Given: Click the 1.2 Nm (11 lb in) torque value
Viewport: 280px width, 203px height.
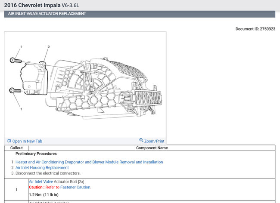Looking at the screenshot, I should coord(44,195).
